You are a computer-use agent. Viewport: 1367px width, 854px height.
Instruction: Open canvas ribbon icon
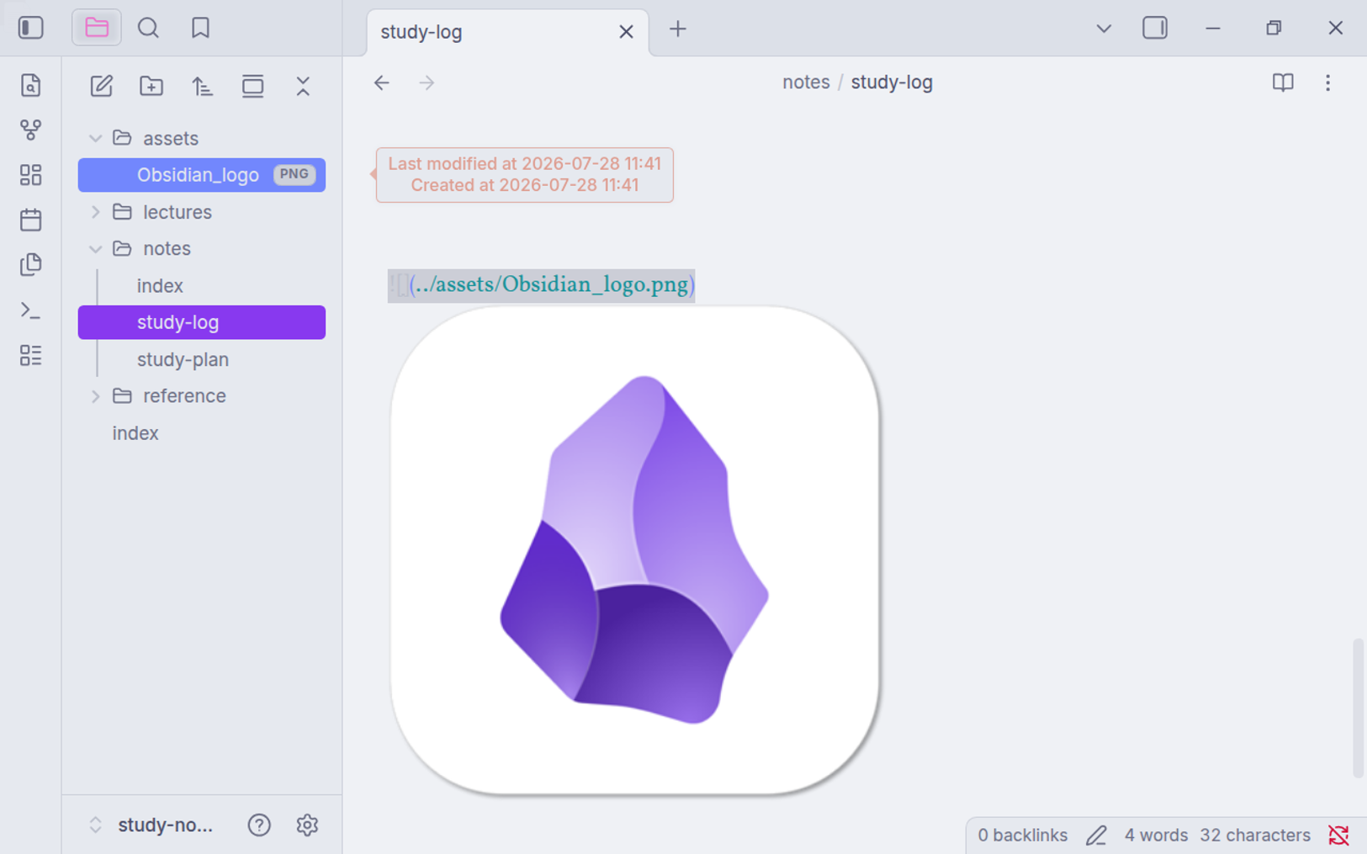[31, 175]
